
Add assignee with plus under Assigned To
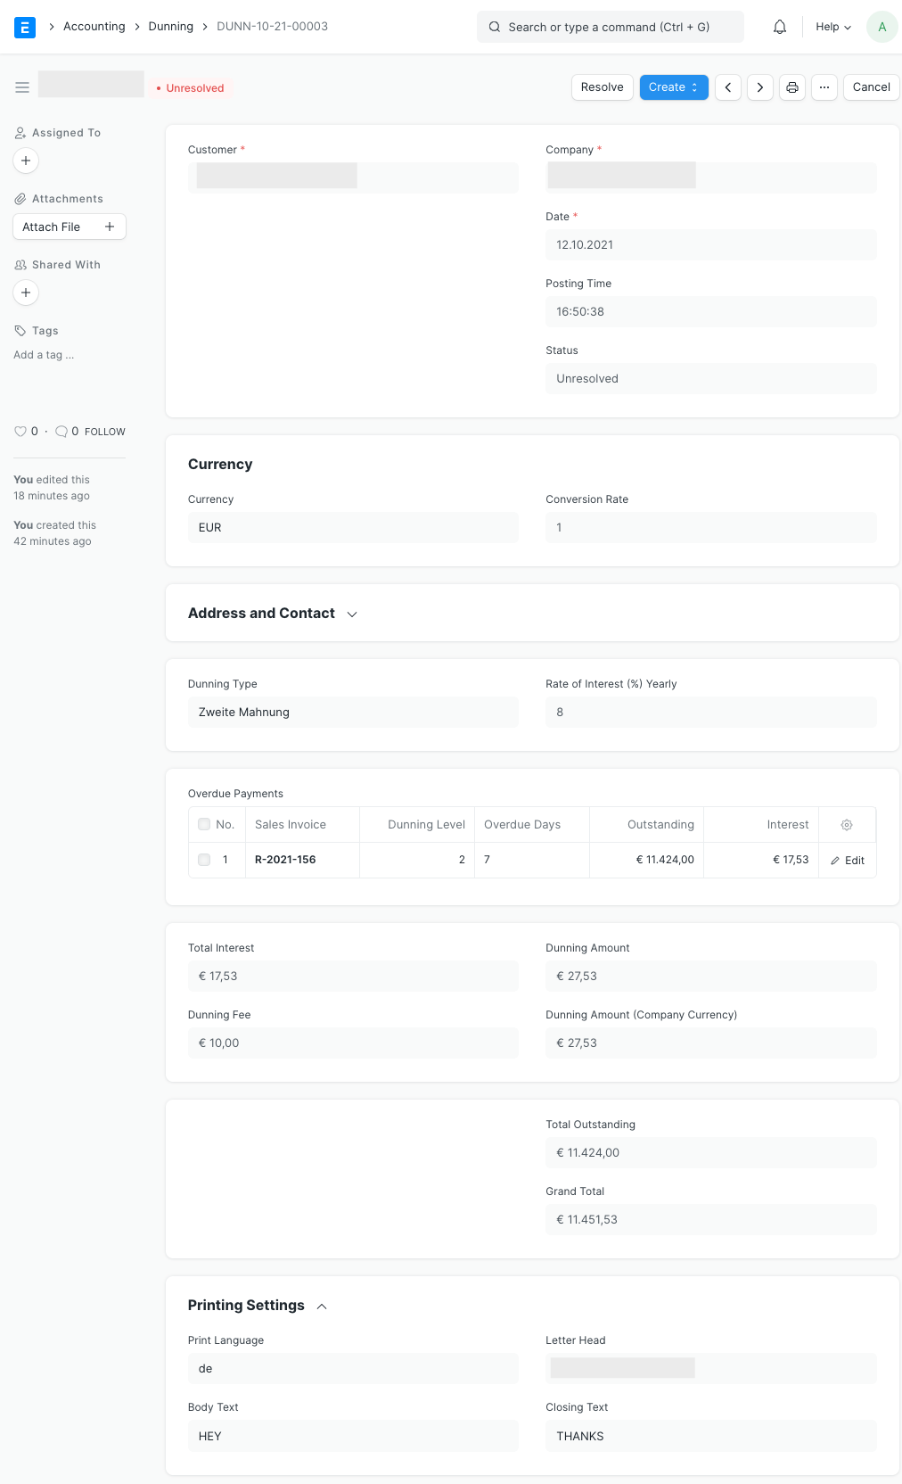[26, 161]
